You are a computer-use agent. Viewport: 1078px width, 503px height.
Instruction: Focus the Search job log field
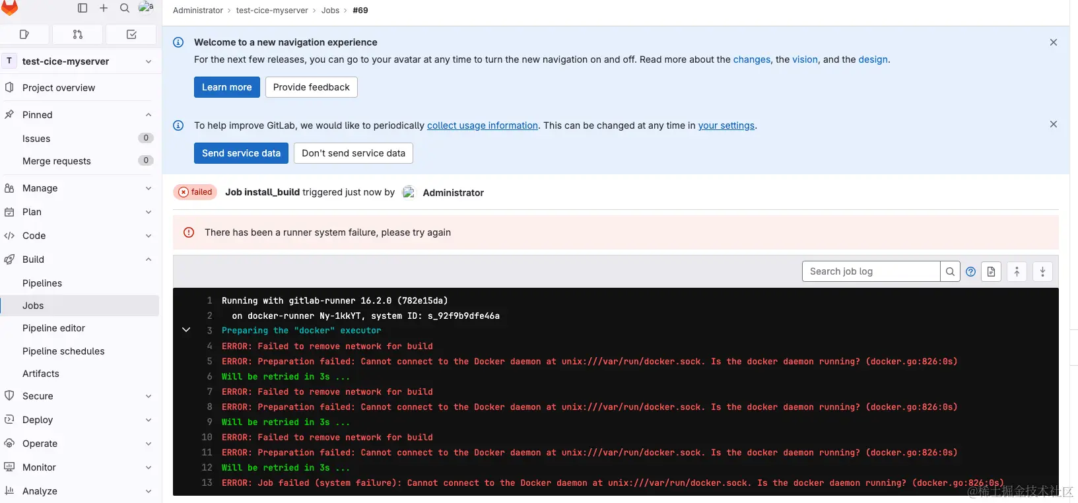(871, 271)
